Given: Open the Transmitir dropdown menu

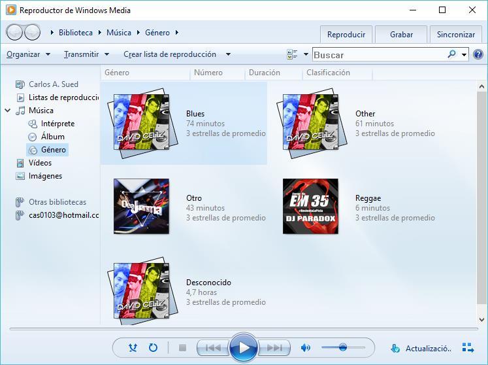Looking at the screenshot, I should click(86, 54).
